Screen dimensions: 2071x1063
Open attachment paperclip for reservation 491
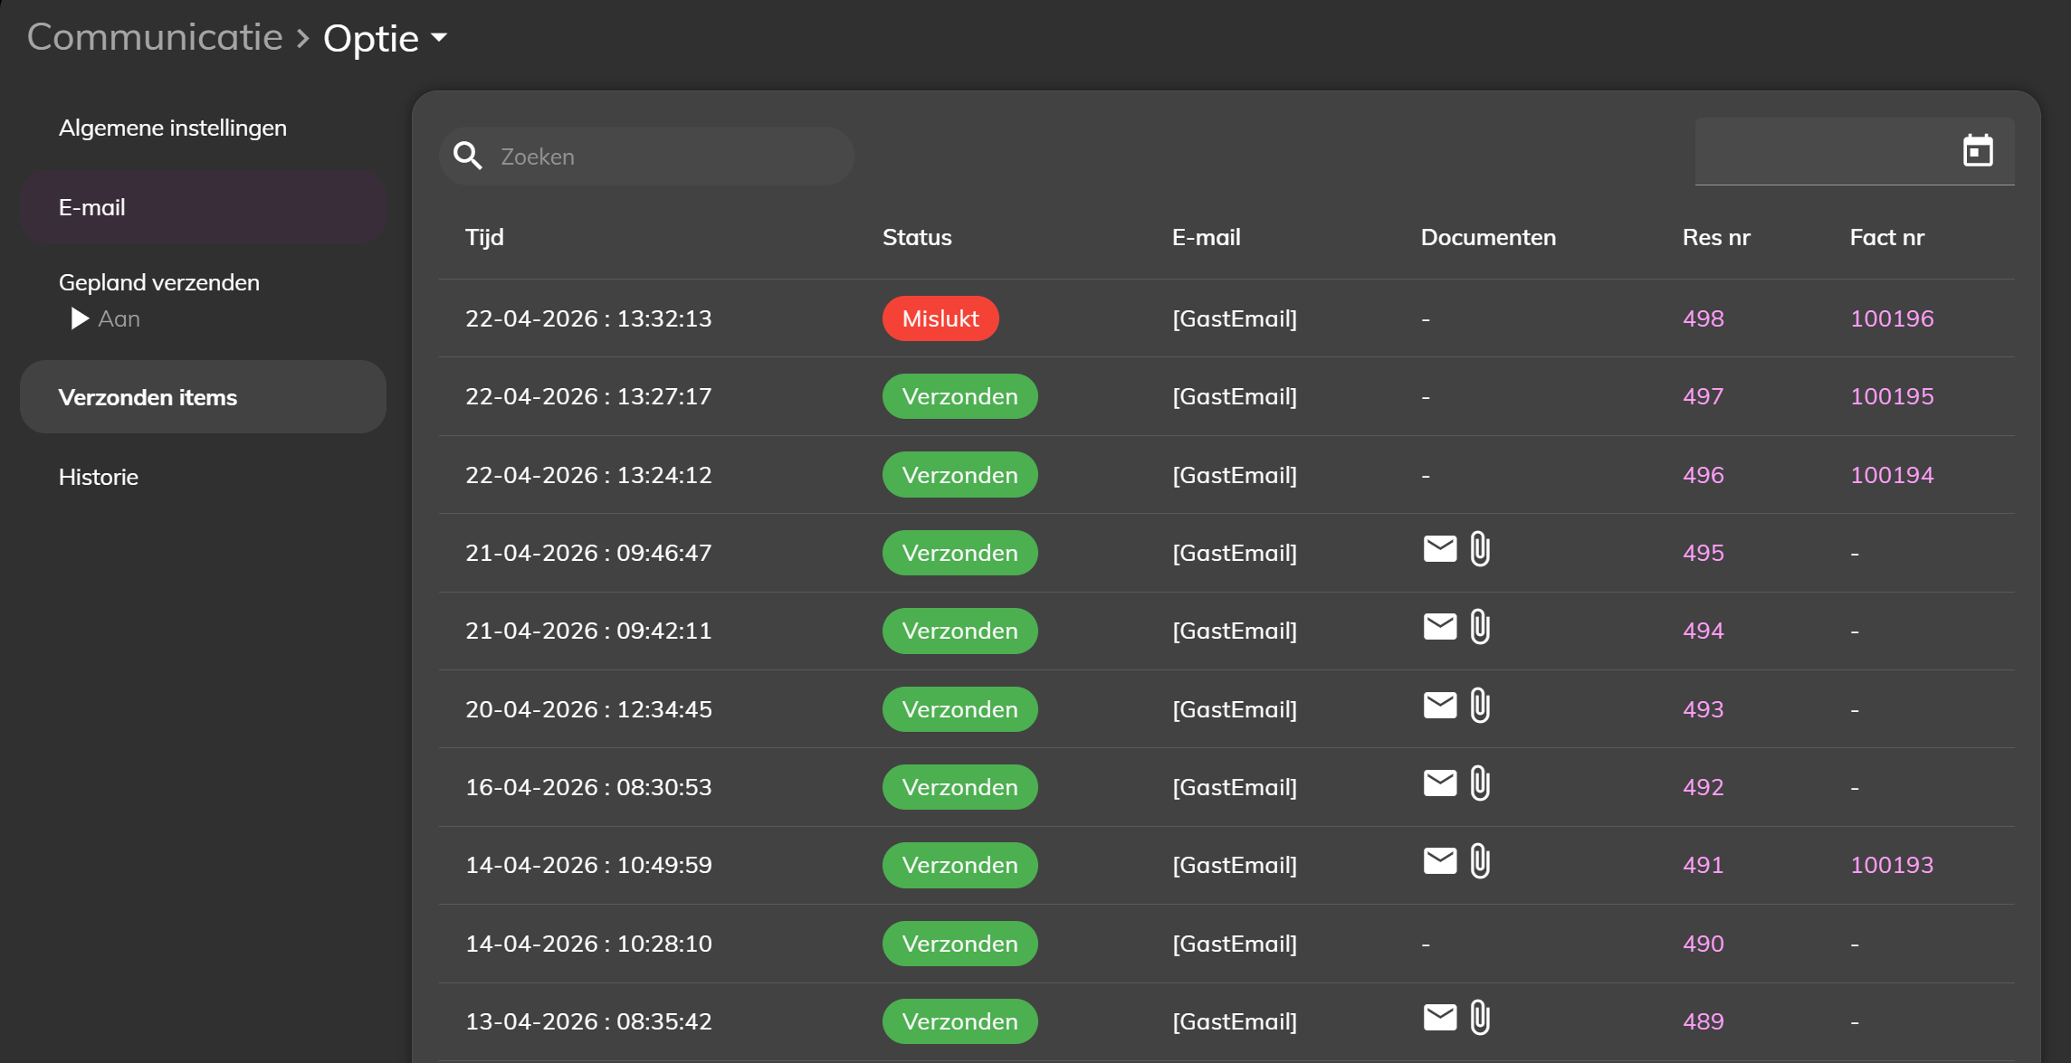[1480, 861]
